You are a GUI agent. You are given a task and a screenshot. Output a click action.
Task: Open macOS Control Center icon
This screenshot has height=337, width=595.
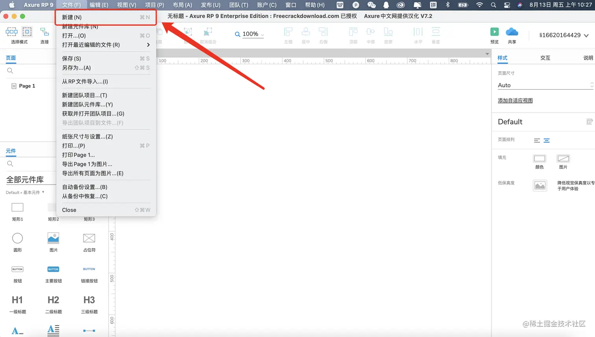point(507,5)
